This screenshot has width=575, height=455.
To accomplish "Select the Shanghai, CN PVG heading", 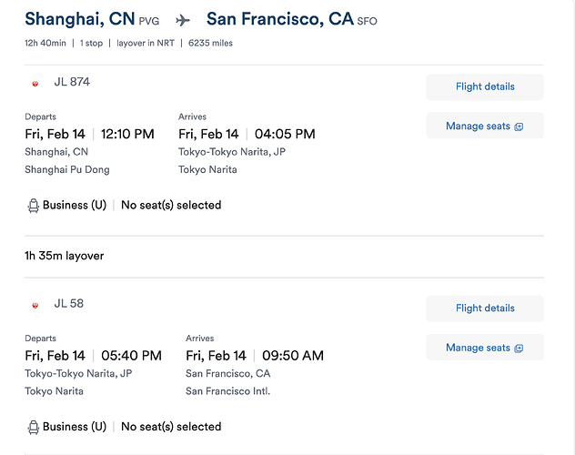I will pos(92,19).
